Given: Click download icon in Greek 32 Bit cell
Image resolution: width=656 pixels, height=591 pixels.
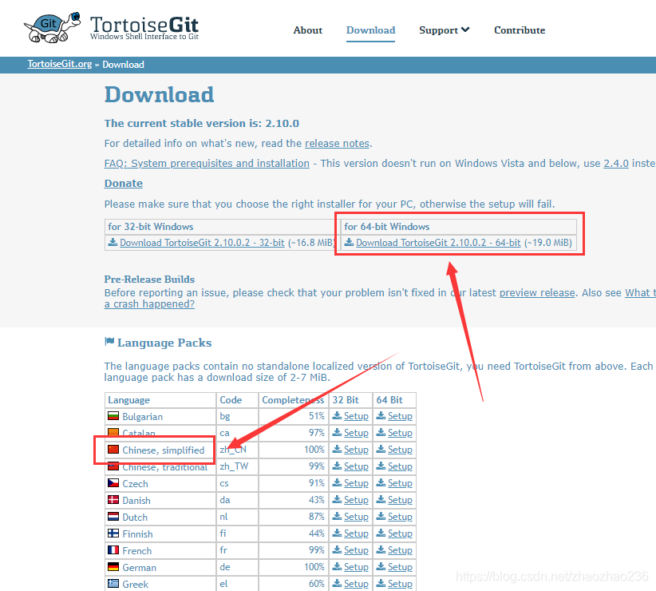Looking at the screenshot, I should click(x=338, y=583).
